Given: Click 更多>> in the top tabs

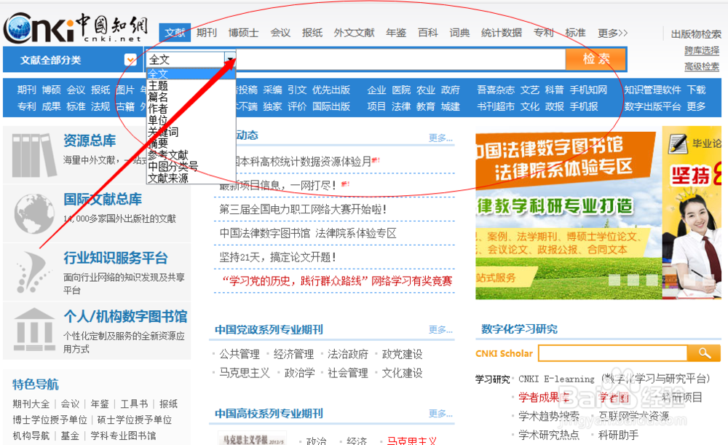Looking at the screenshot, I should [x=612, y=33].
